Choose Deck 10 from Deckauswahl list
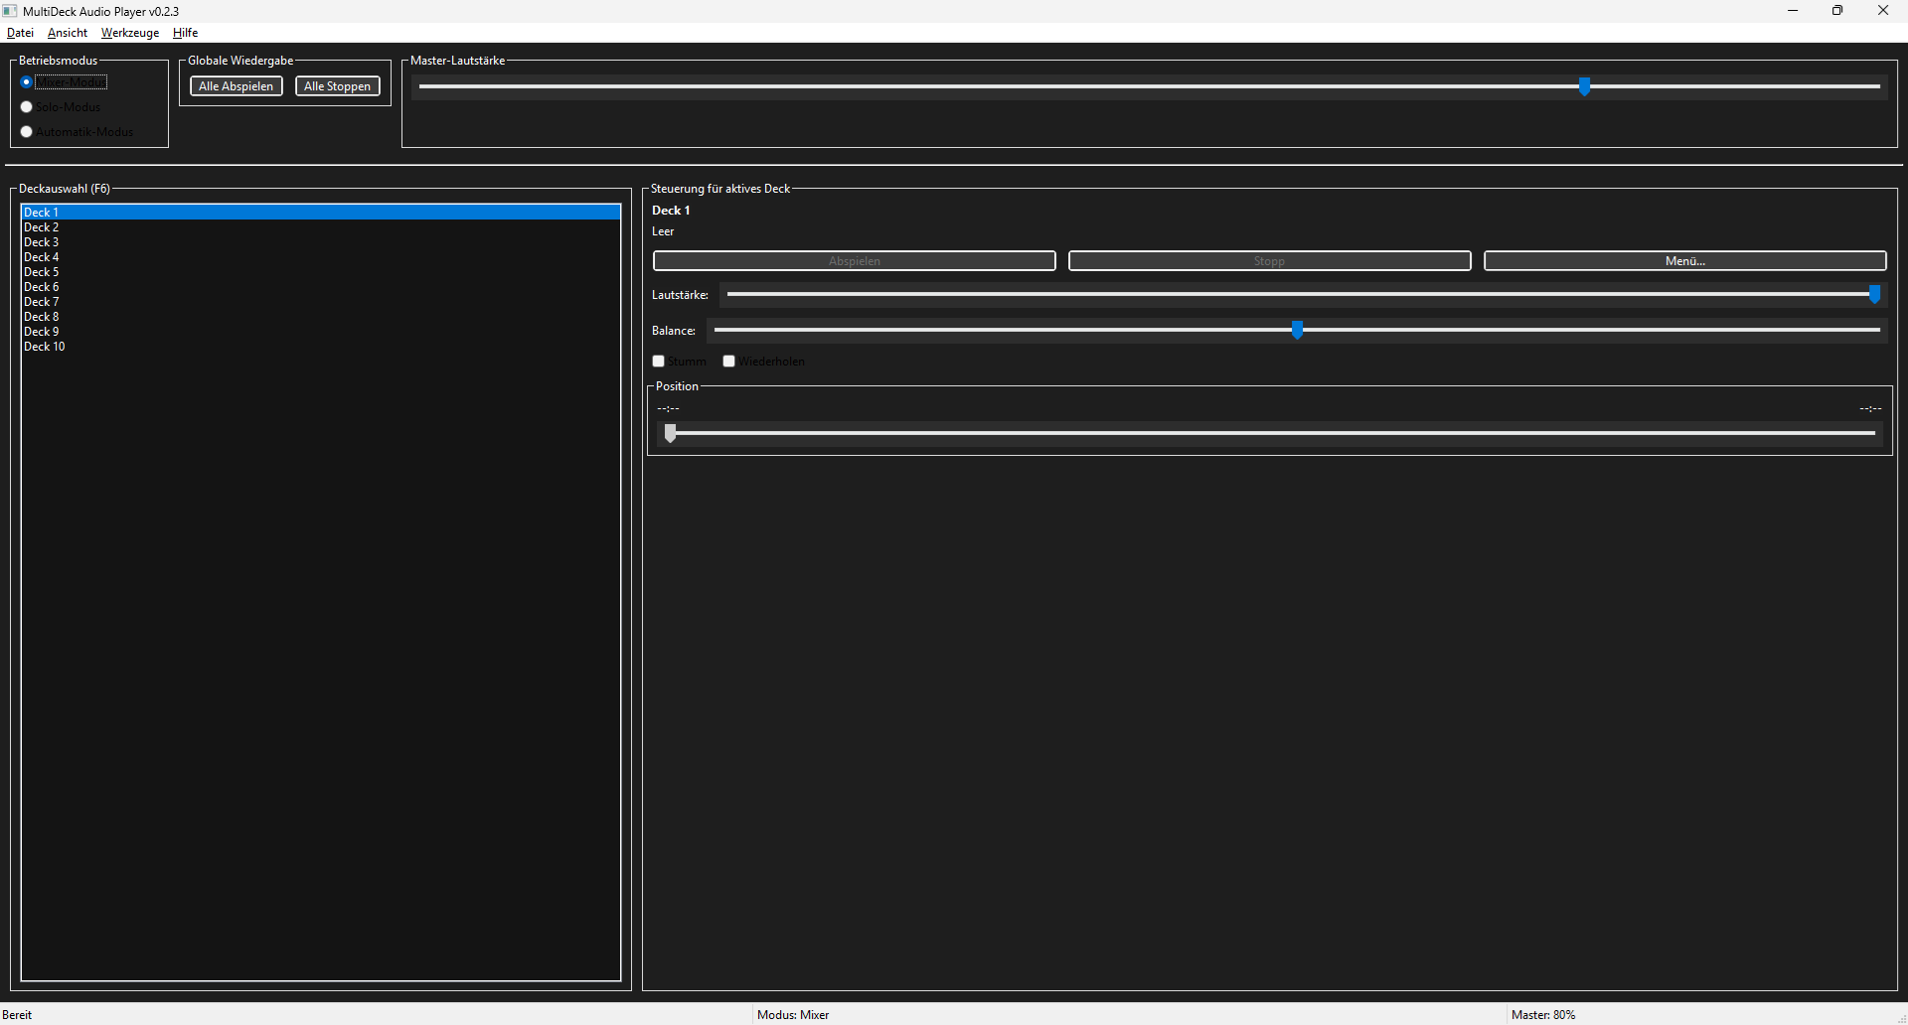 pyautogui.click(x=45, y=347)
